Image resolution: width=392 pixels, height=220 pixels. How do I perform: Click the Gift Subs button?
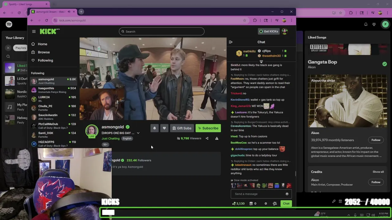pyautogui.click(x=182, y=128)
